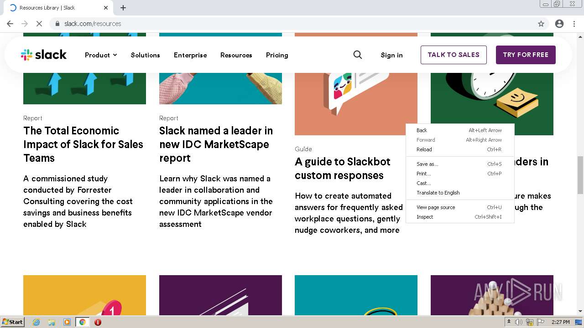The image size is (584, 328).
Task: Open a new tab with plus button
Action: [123, 8]
